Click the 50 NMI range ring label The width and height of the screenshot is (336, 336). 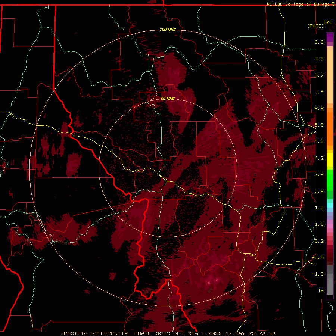[x=168, y=99]
